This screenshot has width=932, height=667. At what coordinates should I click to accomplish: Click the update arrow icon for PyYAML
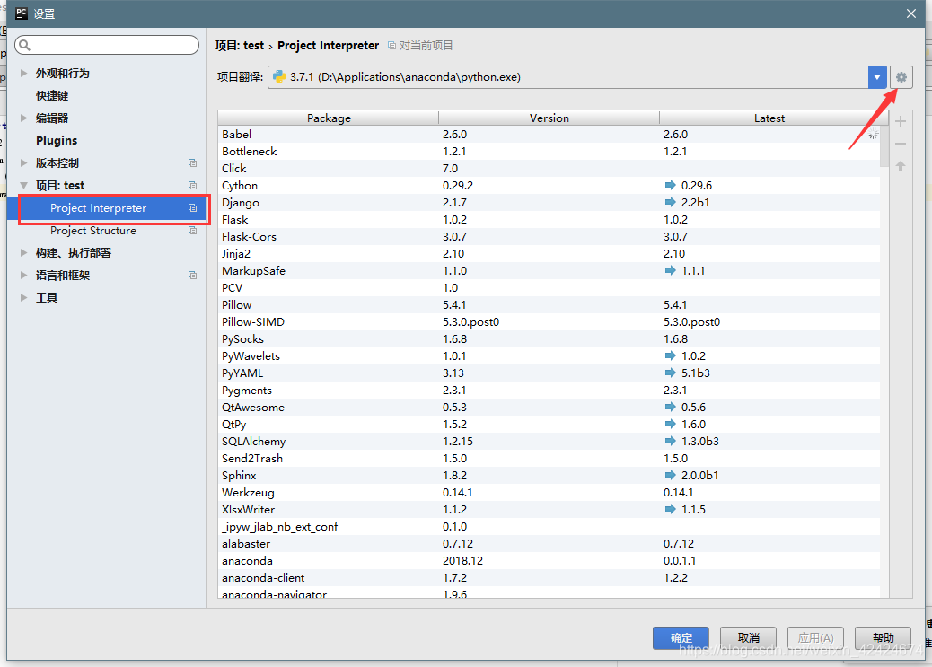[671, 373]
